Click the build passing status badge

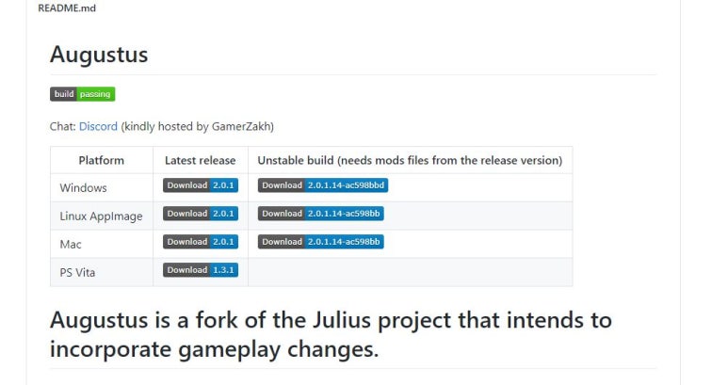82,94
